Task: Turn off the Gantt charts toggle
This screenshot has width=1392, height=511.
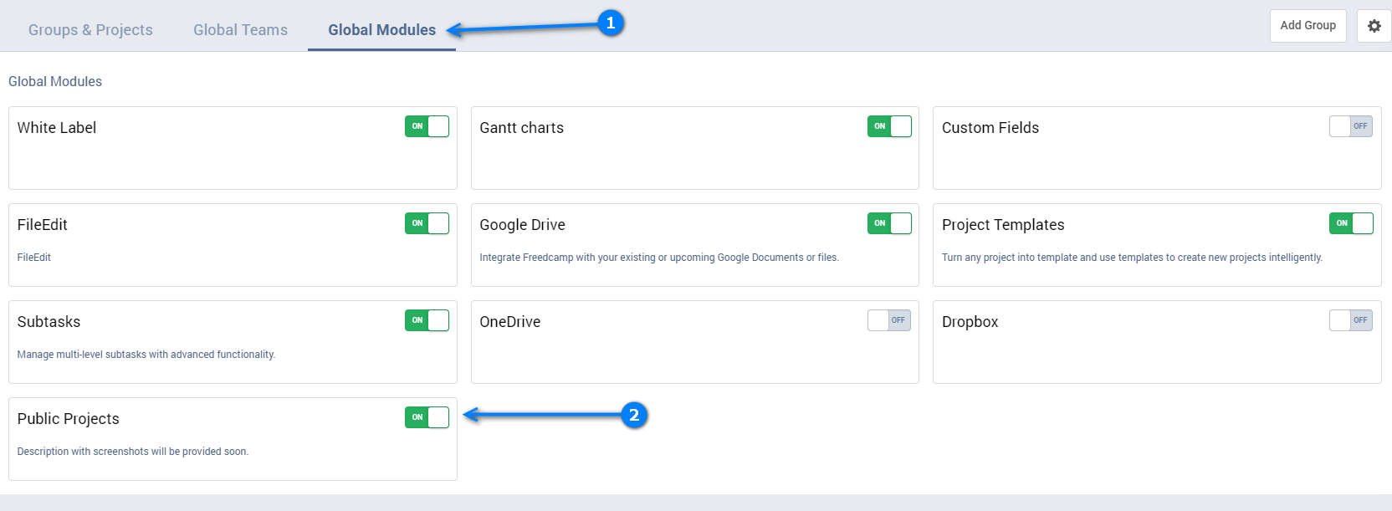Action: [889, 126]
